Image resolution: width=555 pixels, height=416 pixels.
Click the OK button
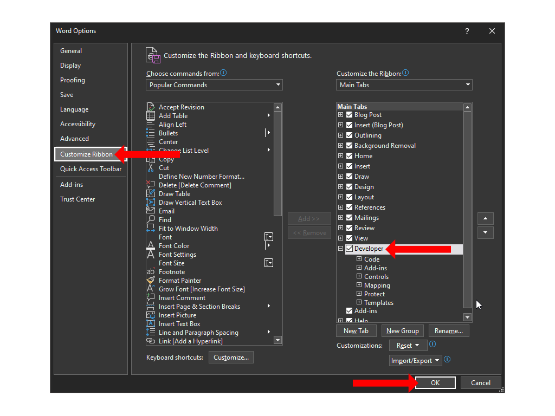[435, 383]
